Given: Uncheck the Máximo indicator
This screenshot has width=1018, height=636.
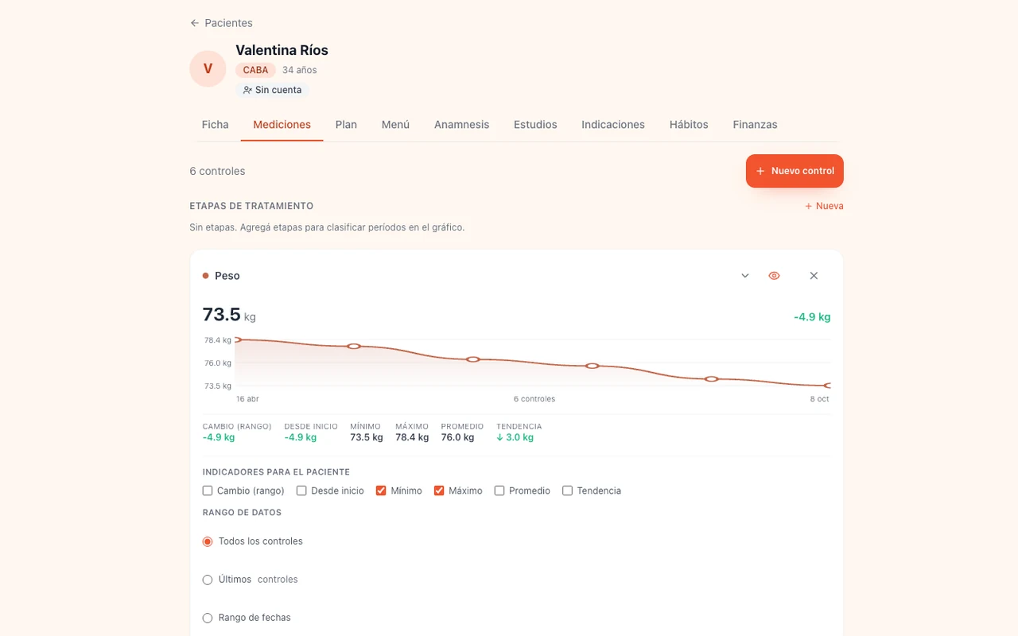Looking at the screenshot, I should tap(439, 491).
